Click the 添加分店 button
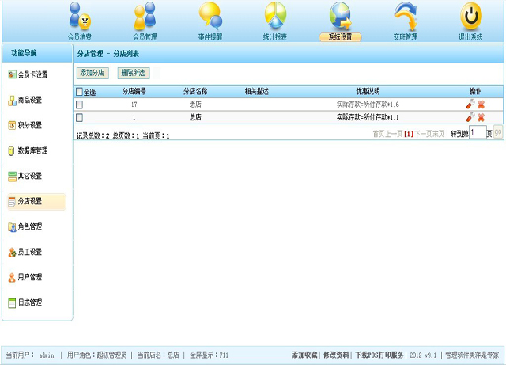The width and height of the screenshot is (506, 365). [93, 73]
